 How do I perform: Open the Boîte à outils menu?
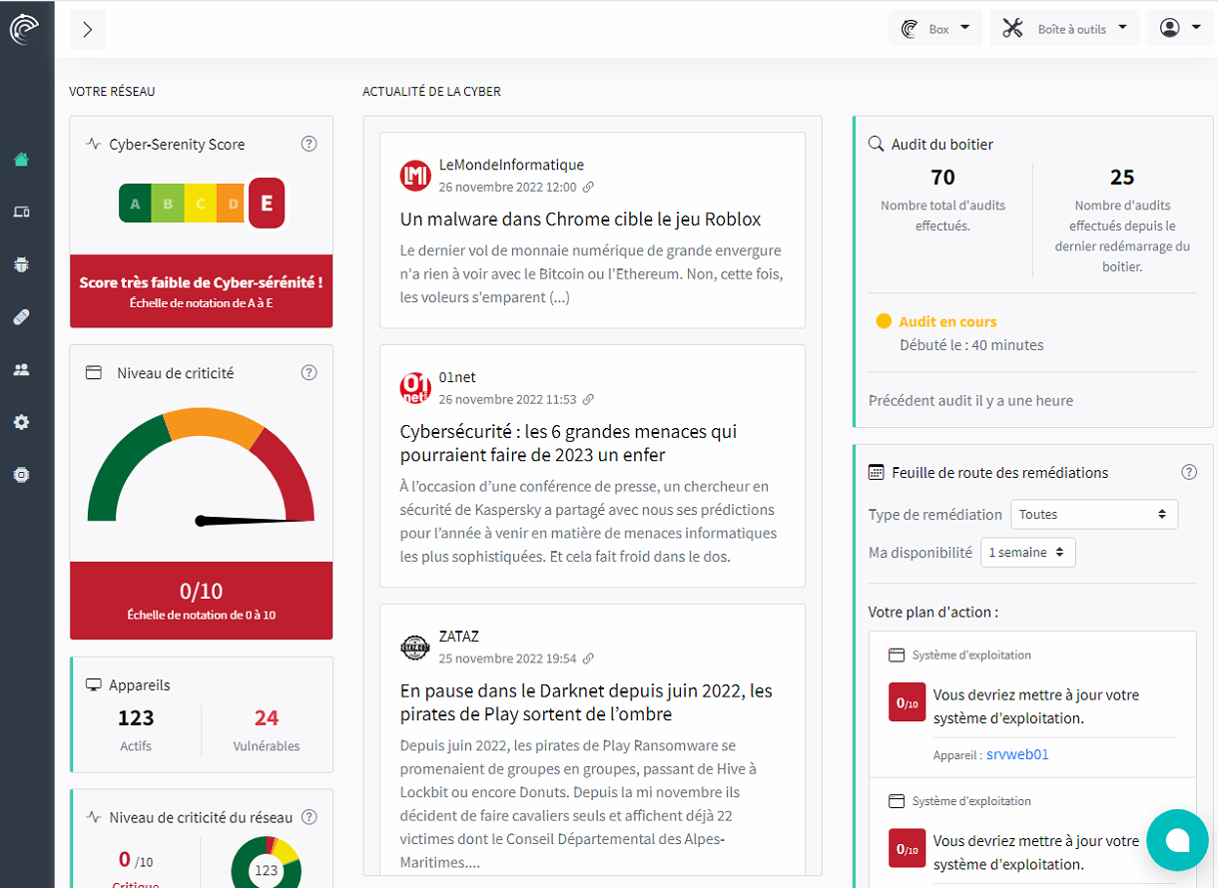click(1064, 29)
